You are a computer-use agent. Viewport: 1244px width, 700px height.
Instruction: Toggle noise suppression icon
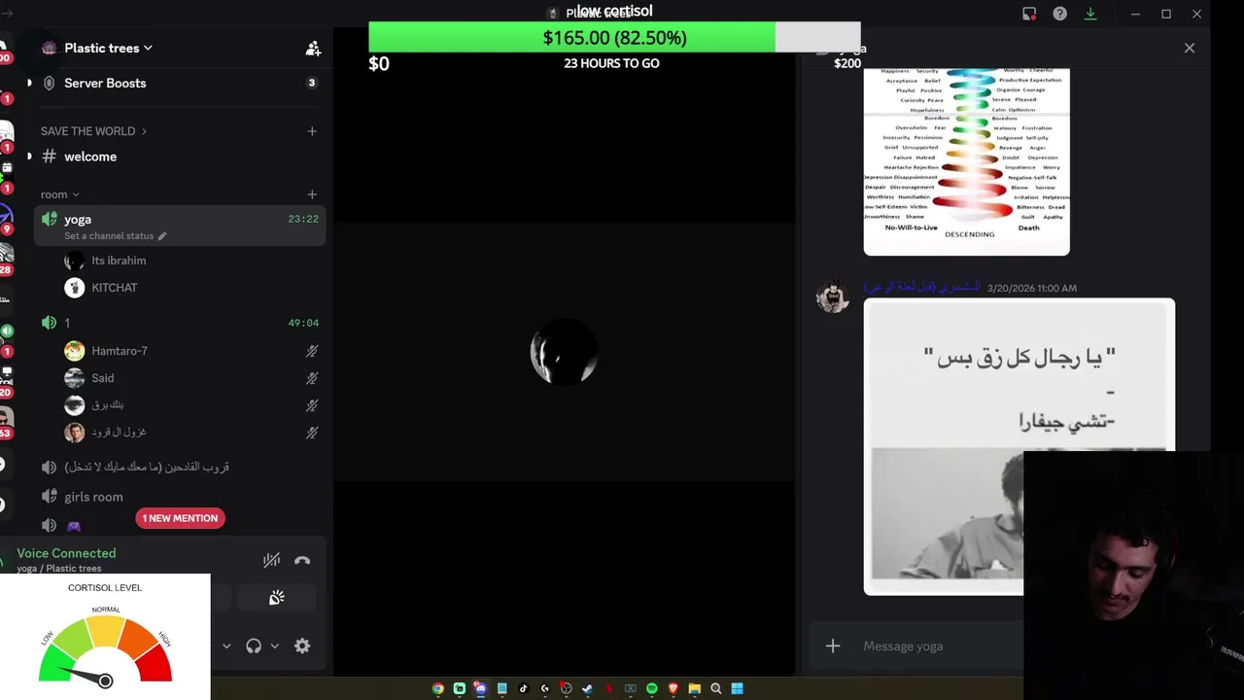(271, 560)
